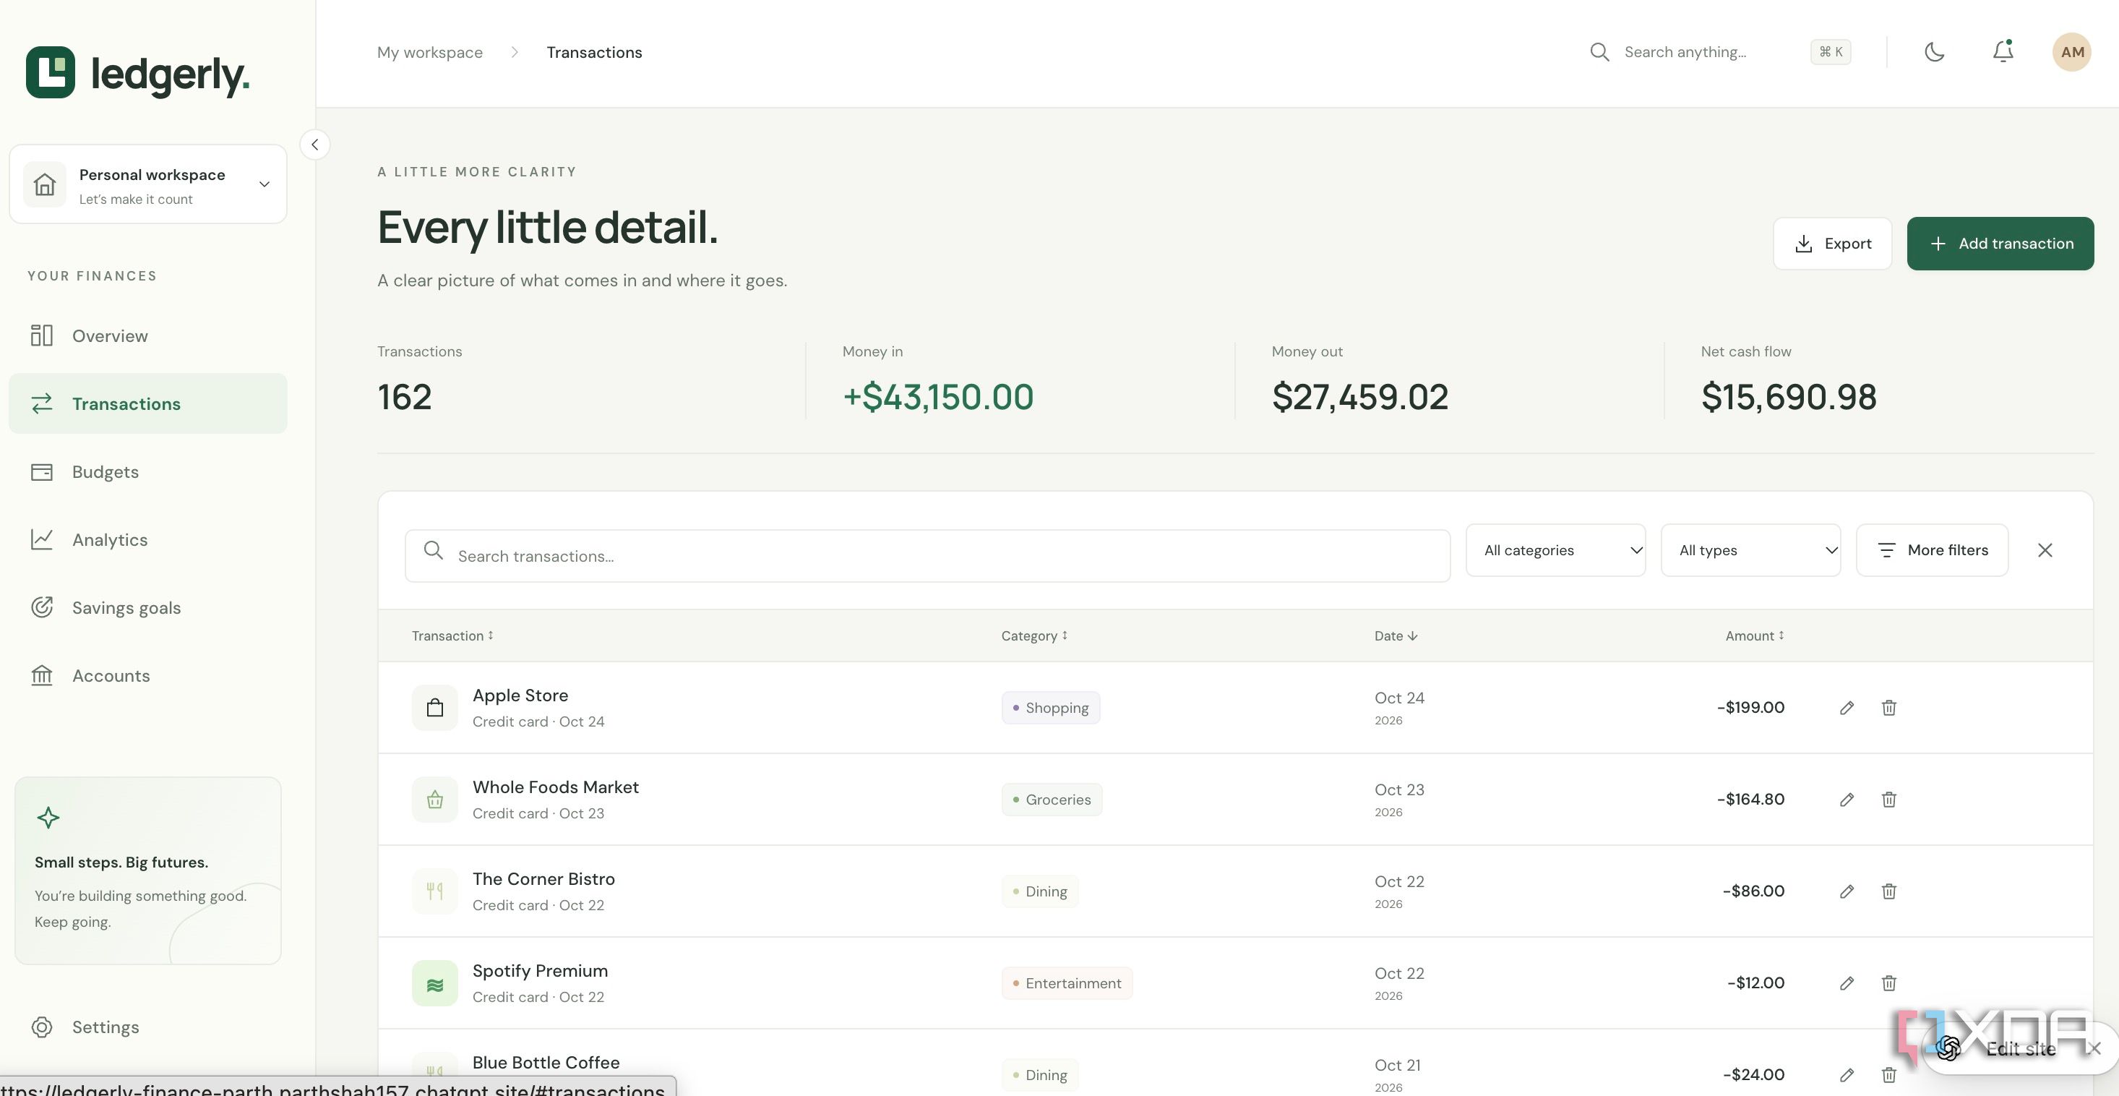2119x1096 pixels.
Task: Click The Corner Bistro dining icon
Action: [x=434, y=891]
